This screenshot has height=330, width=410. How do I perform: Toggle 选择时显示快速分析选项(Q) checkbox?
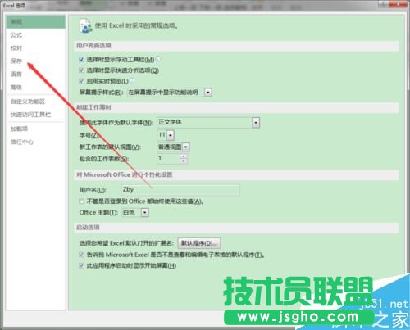(81, 70)
